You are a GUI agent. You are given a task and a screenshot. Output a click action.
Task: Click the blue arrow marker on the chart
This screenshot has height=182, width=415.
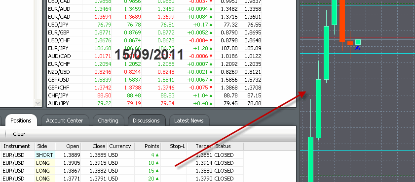click(358, 48)
